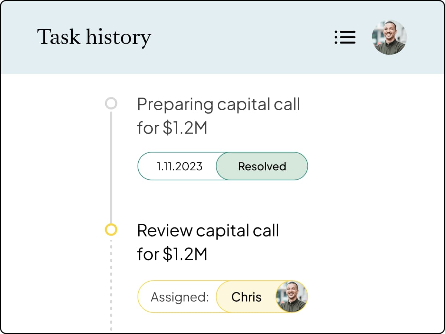
Task: Click the green Resolved status badge
Action: (x=262, y=166)
